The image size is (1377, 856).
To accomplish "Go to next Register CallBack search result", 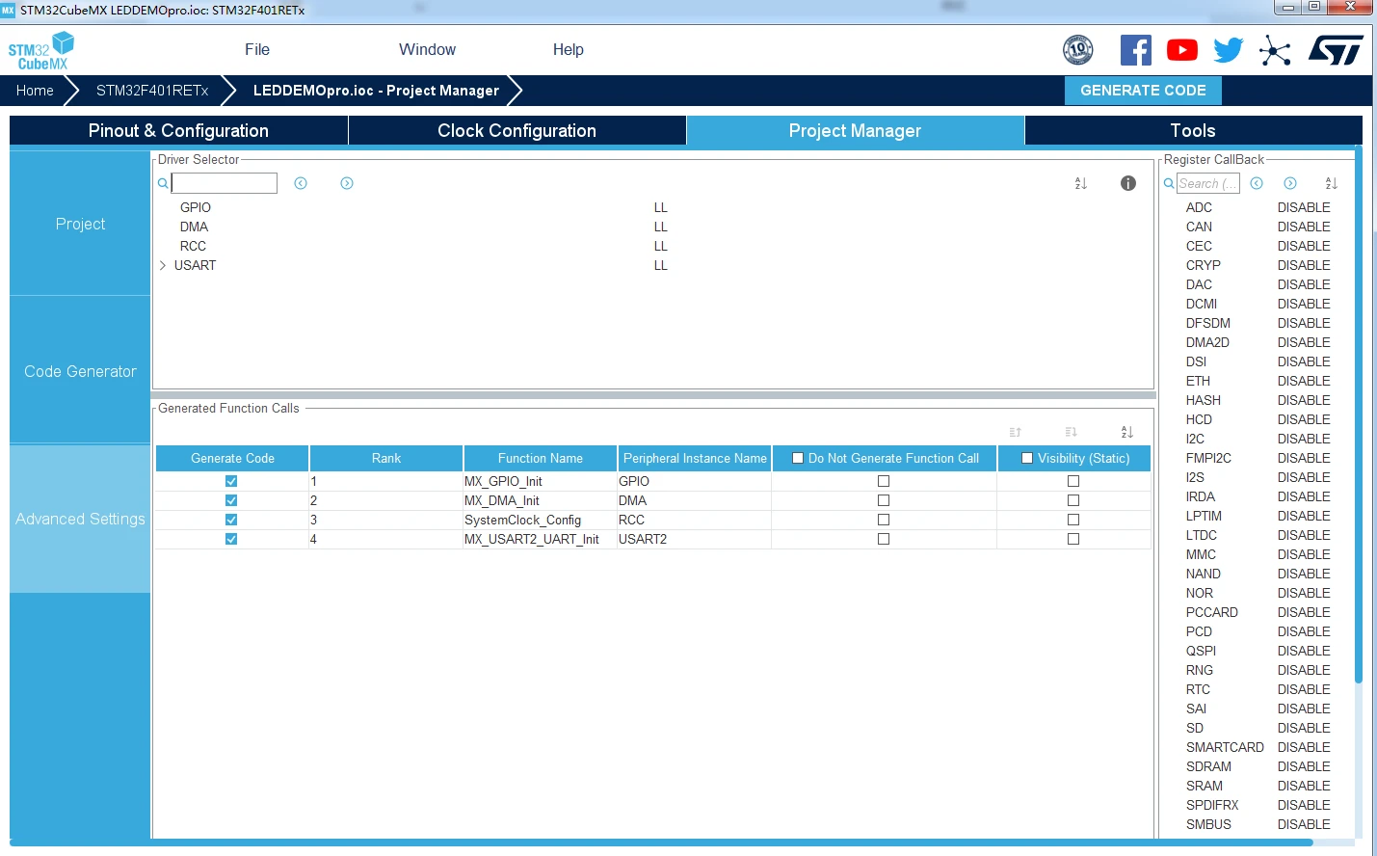I will [1290, 183].
